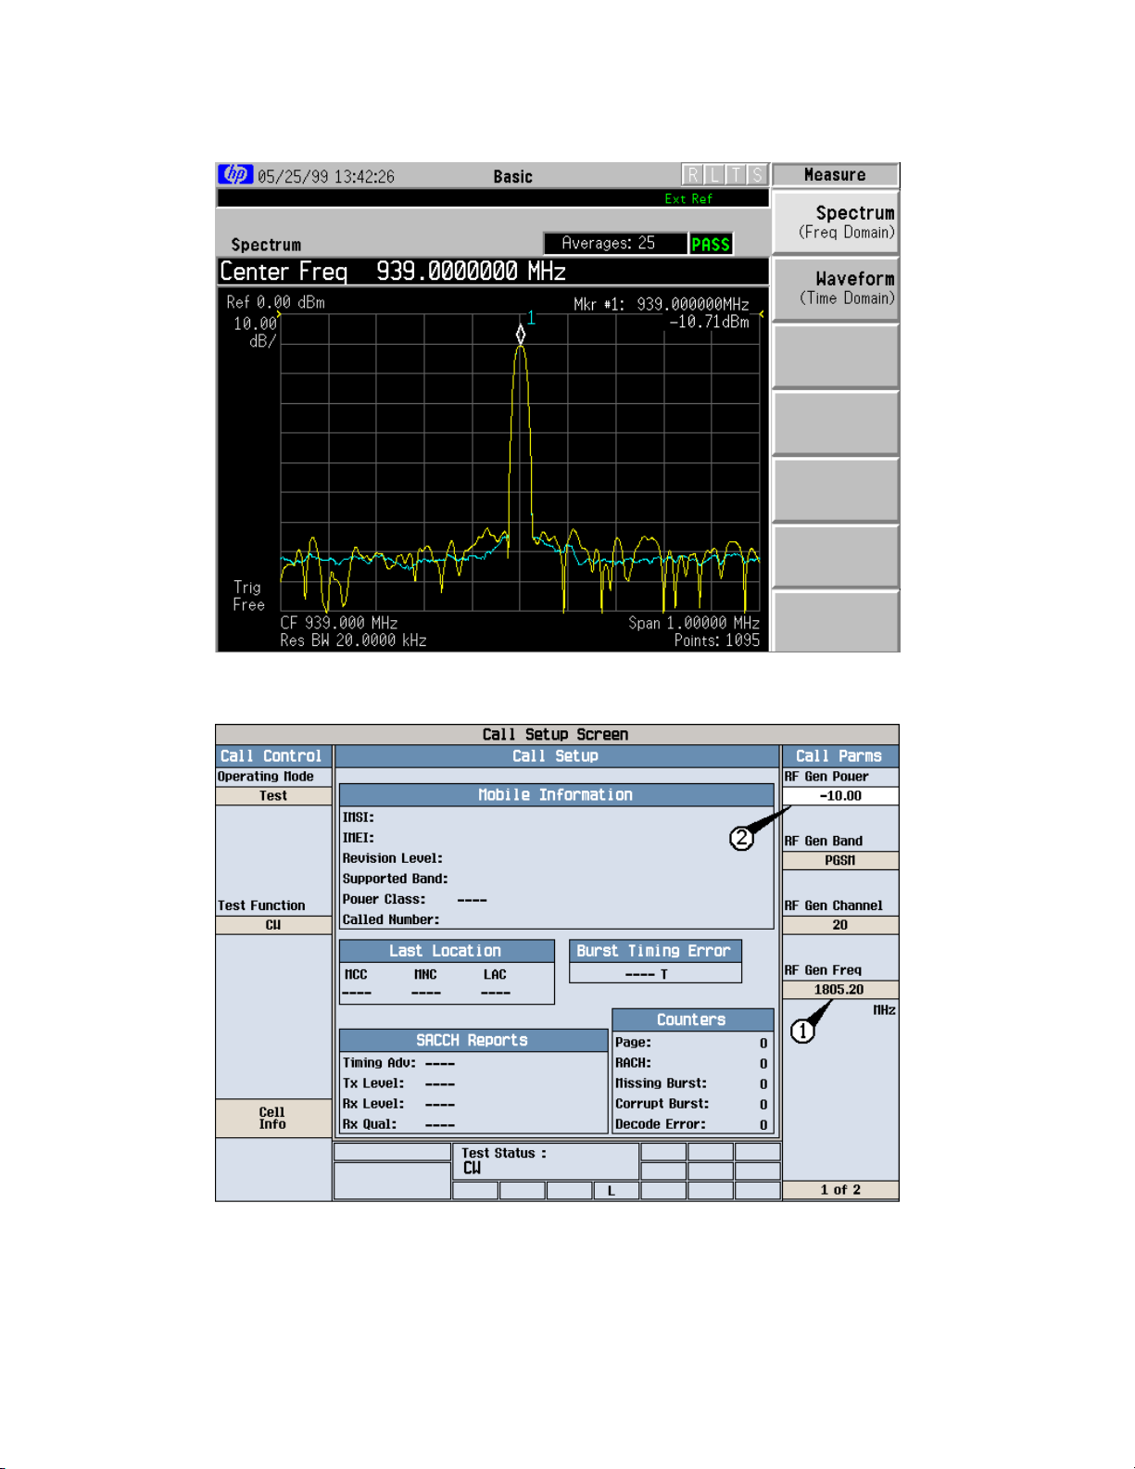Screen dimensions: 1135x1469
Task: Click the Center Freq 939.0000000 MHz field
Action: point(492,272)
